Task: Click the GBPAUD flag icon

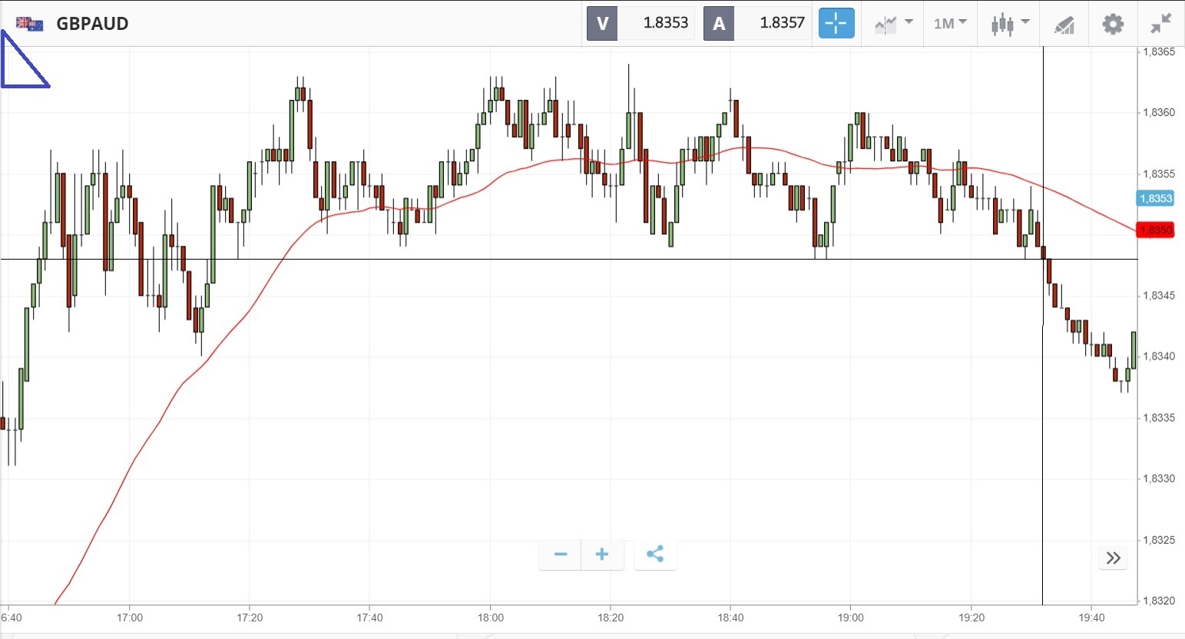Action: pyautogui.click(x=29, y=24)
